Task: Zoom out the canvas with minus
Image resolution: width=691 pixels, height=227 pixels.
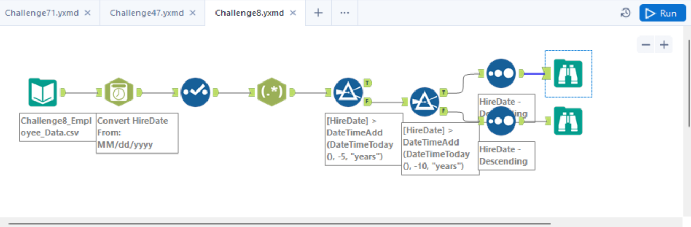Action: pyautogui.click(x=646, y=45)
